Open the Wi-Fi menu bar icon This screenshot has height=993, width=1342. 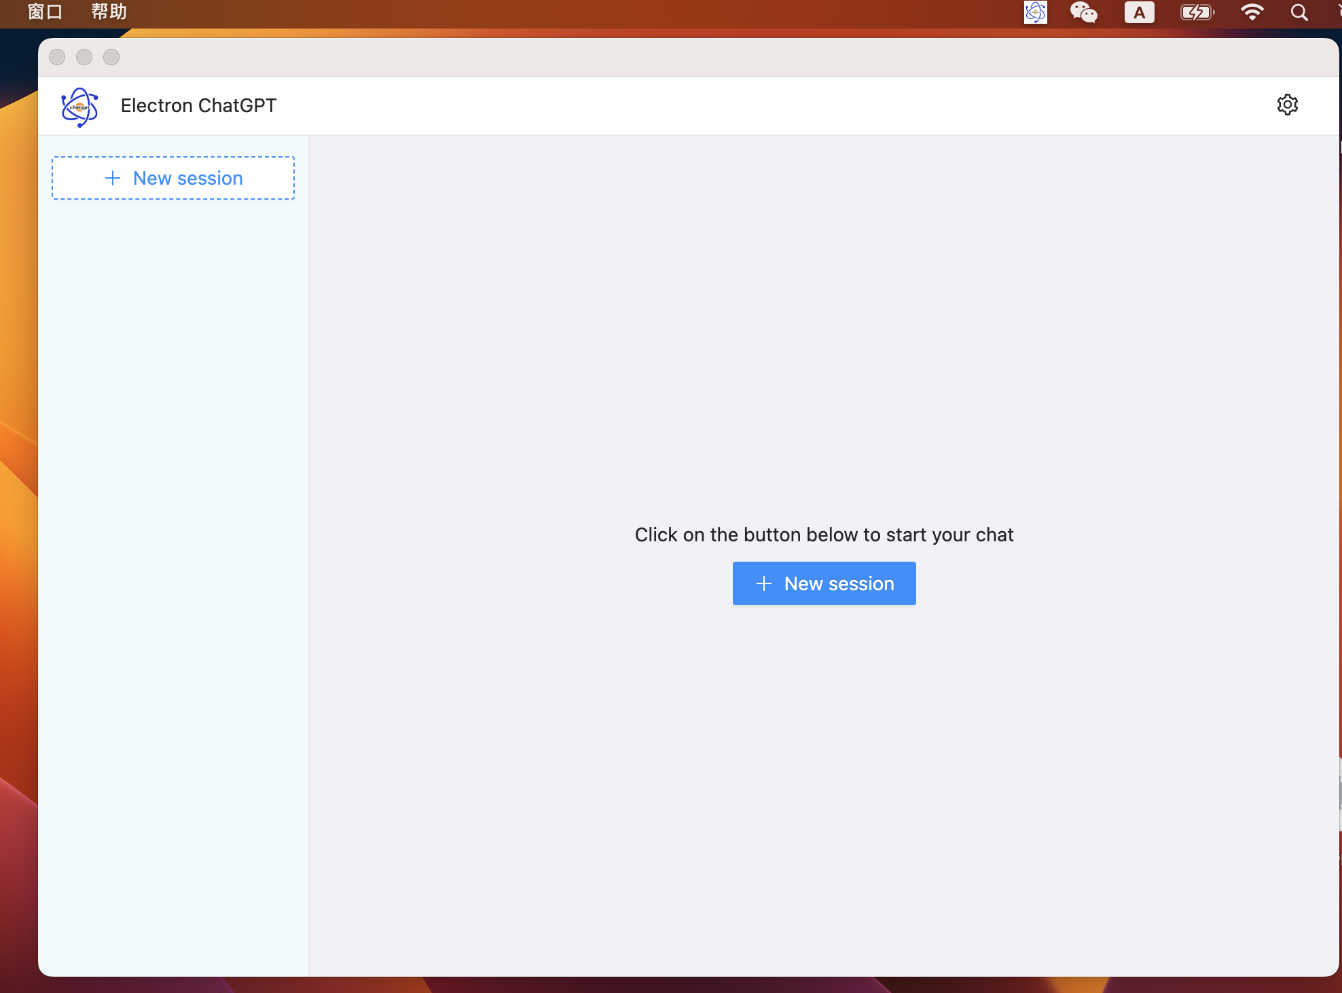(x=1251, y=12)
